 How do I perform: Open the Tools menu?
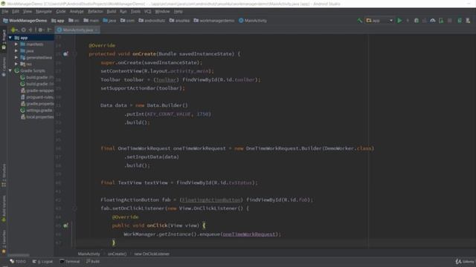(135, 12)
